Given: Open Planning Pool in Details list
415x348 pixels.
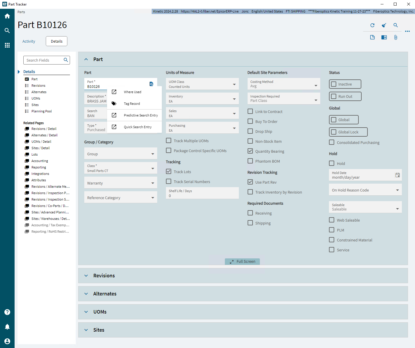Looking at the screenshot, I should tap(42, 111).
